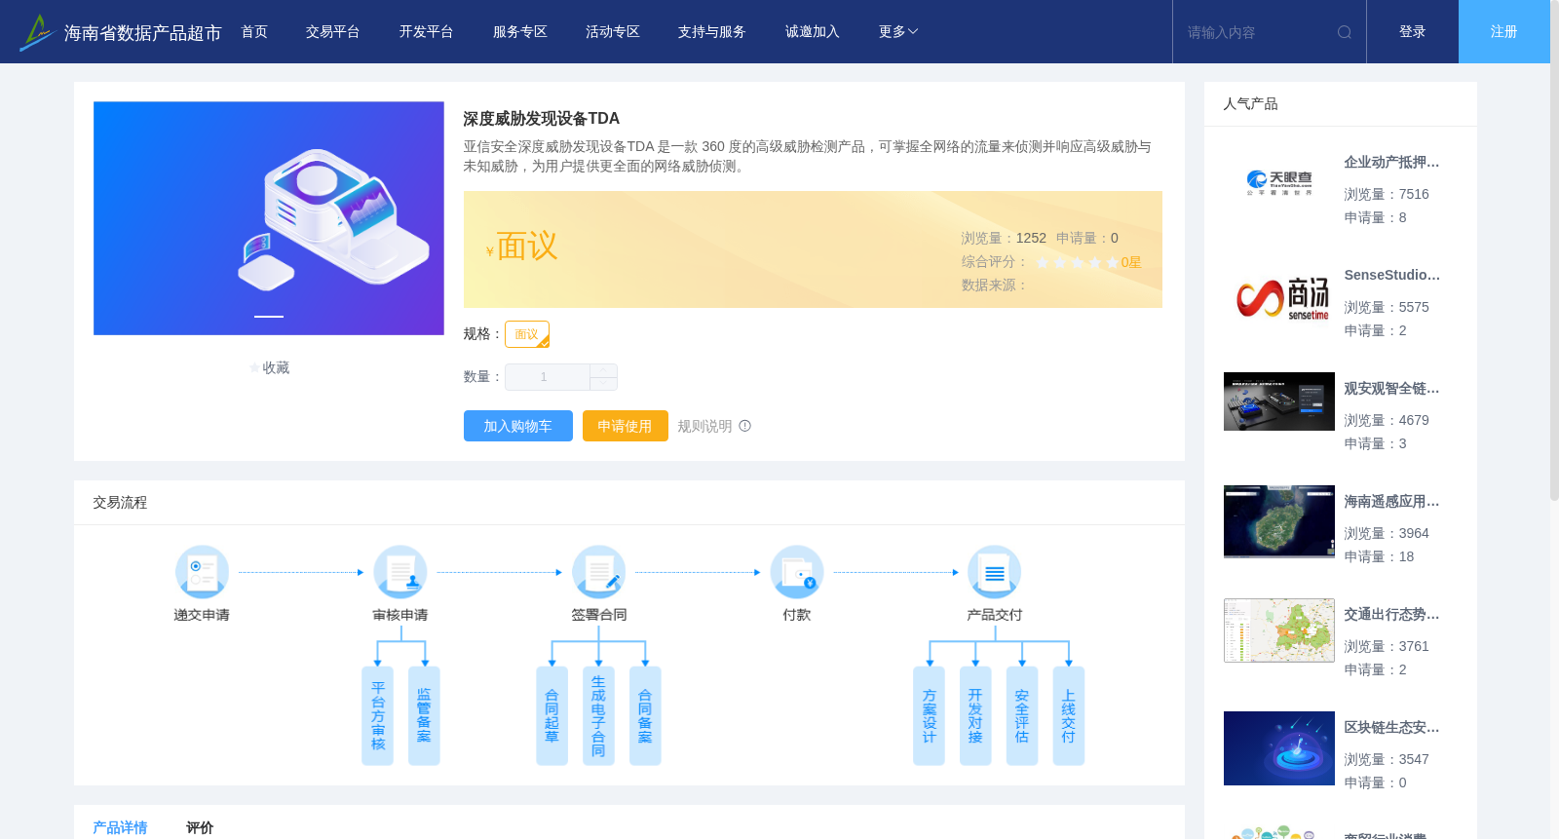Click the 合同备案 sub-step box

click(645, 716)
